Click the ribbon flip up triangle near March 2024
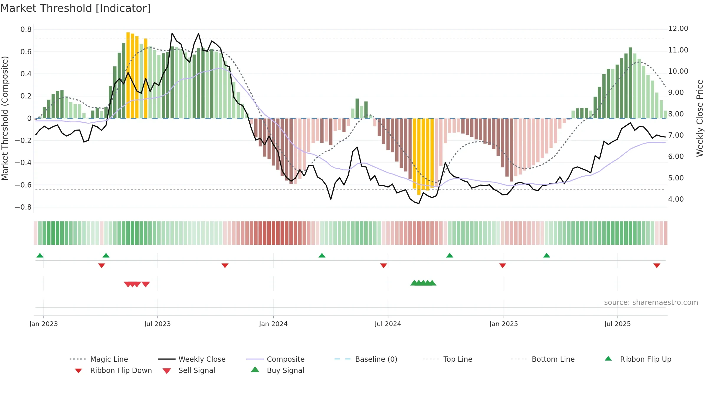This screenshot has width=708, height=398. click(x=322, y=255)
